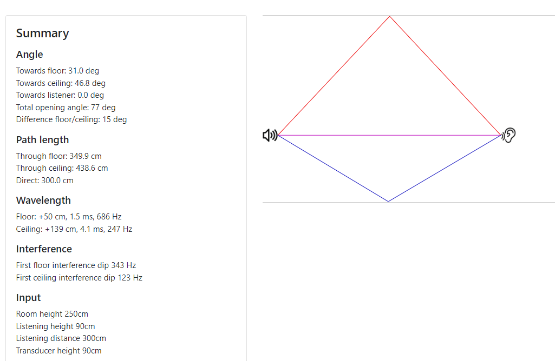Click the 'Towards ceiling: 46.8 deg' text
Screen dimensions: 555x361
(61, 83)
